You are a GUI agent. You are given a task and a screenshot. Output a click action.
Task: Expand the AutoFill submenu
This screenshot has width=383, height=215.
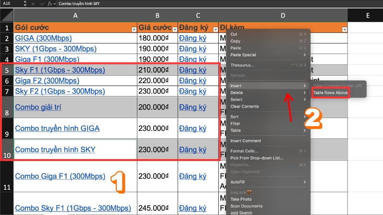click(x=268, y=182)
